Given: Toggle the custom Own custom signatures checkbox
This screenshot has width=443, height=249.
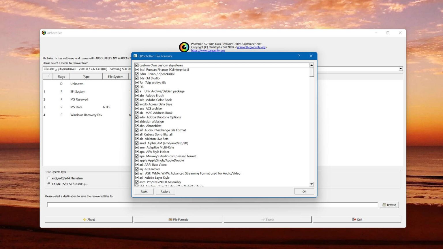Looking at the screenshot, I should [137, 65].
